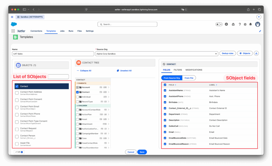Click the Cancel button
272x166 pixels.
point(131,152)
